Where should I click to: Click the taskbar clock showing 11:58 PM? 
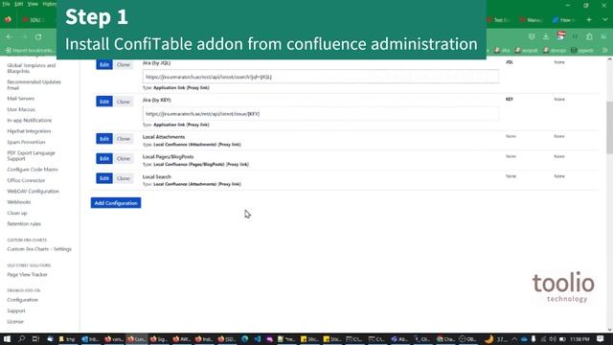pos(579,338)
